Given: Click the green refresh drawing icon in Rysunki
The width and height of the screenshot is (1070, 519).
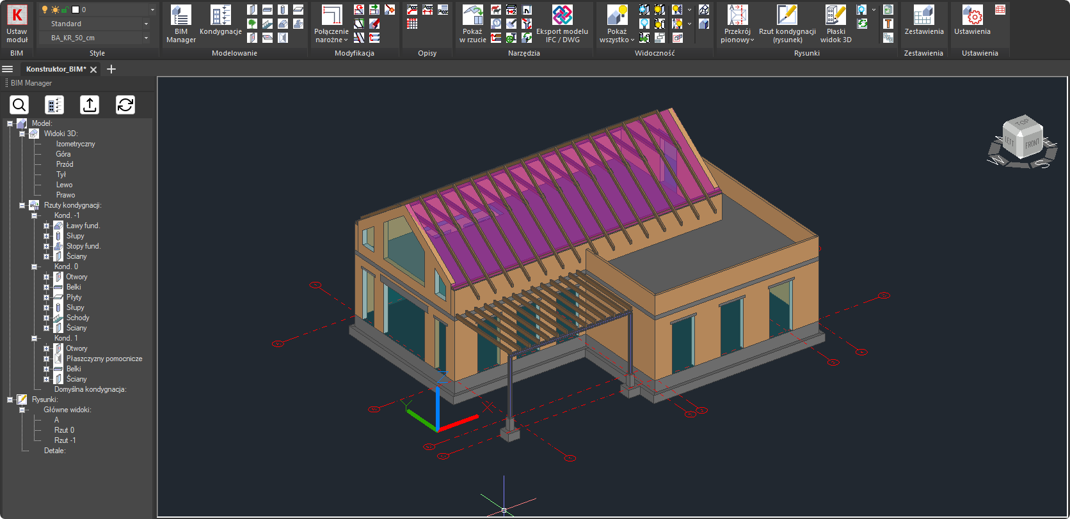Looking at the screenshot, I should coord(862,24).
